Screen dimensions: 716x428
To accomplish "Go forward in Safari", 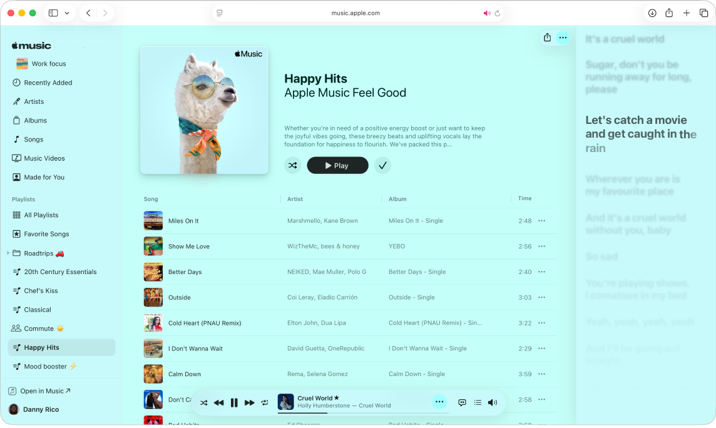I will [x=105, y=13].
